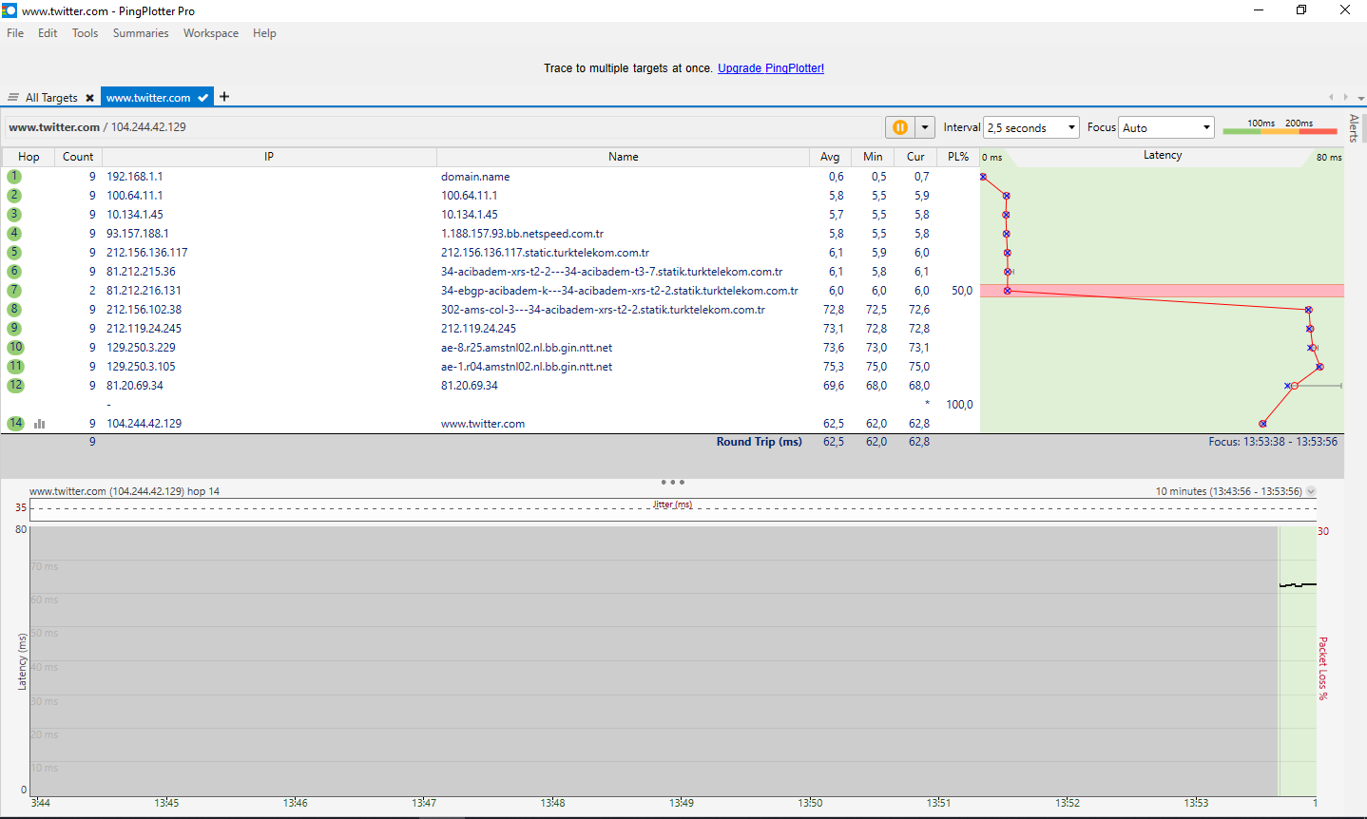Click the latency trace line in the timeline graph

[1298, 584]
